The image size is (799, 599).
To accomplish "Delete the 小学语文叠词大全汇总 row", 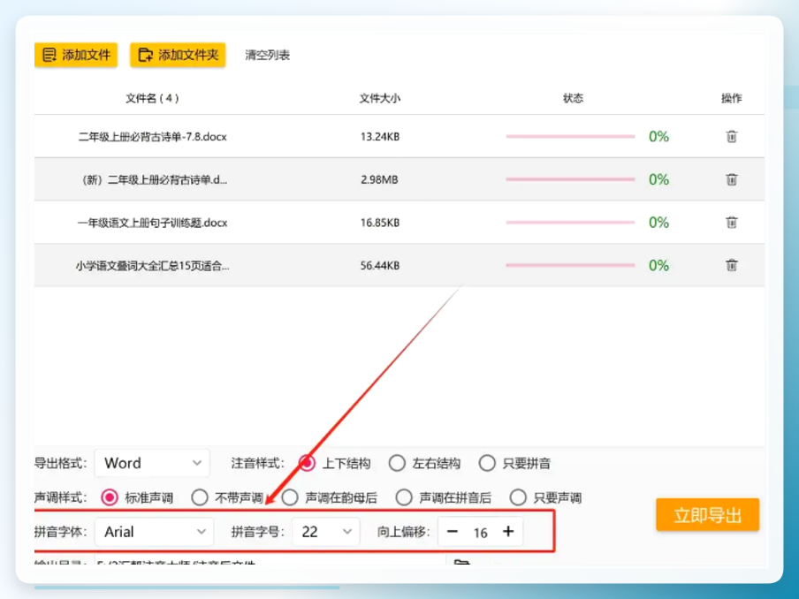I will [731, 265].
